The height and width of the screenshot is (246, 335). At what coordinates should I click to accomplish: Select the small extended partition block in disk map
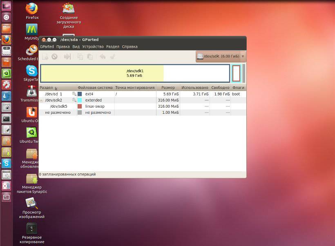236,73
